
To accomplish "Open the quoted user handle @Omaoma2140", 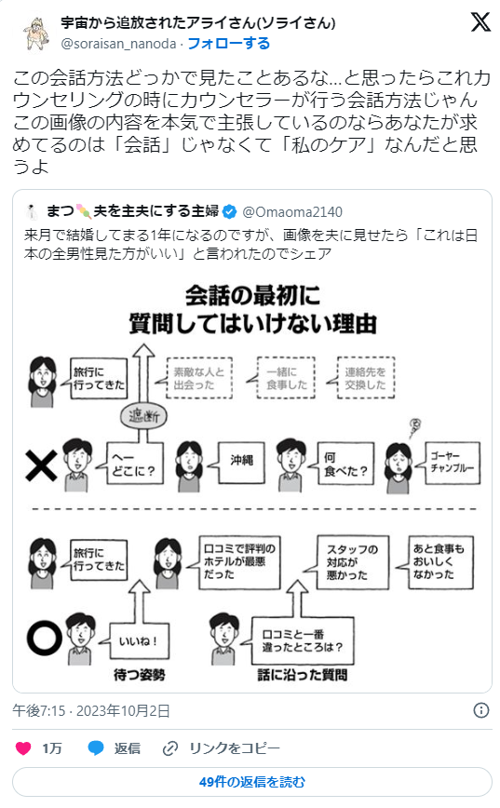I will [x=292, y=212].
